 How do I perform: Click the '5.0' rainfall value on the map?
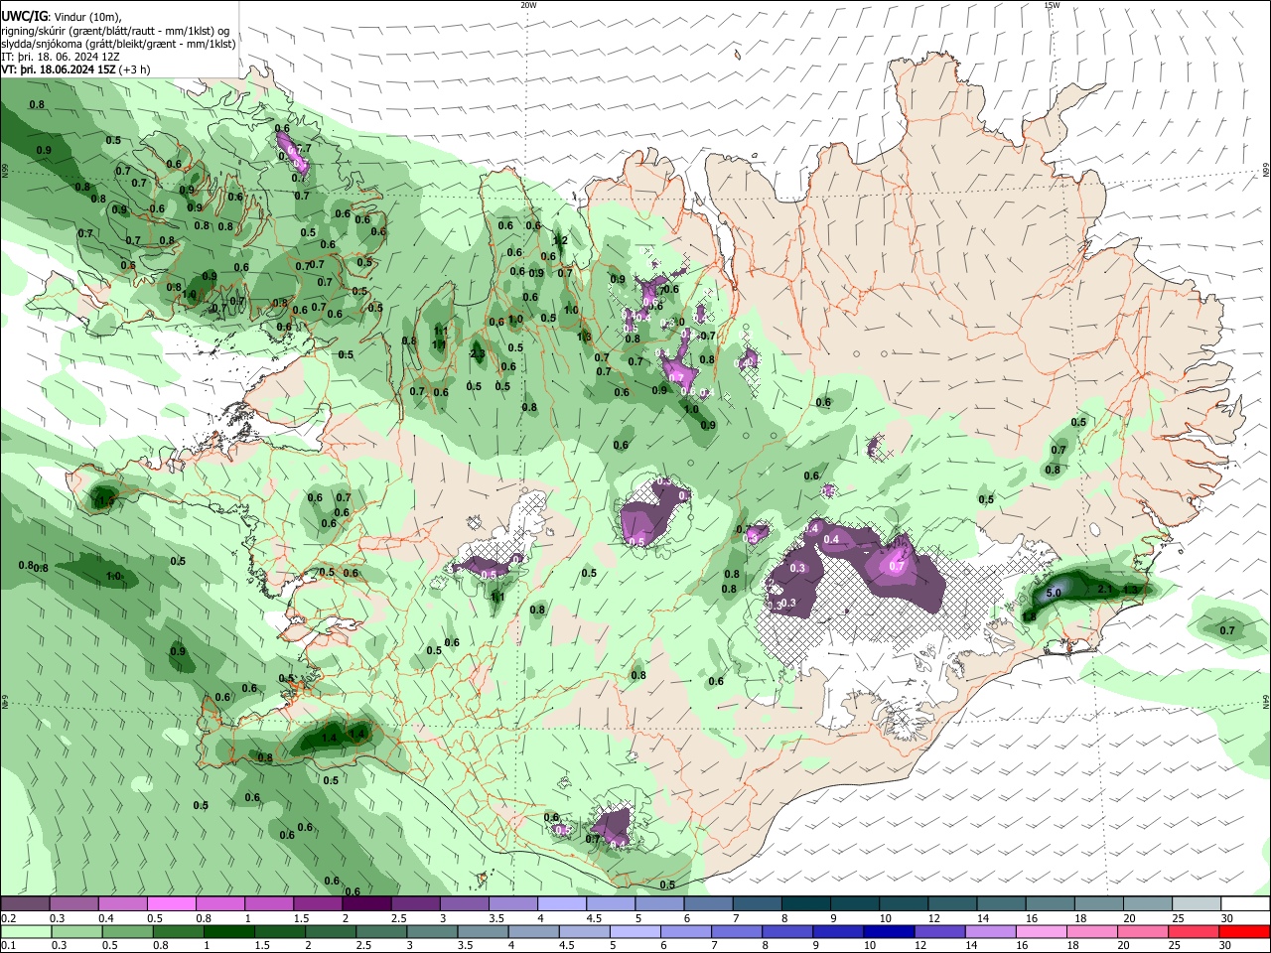click(1055, 593)
